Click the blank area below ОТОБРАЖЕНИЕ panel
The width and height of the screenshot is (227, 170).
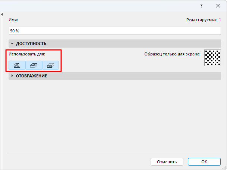tap(112, 115)
